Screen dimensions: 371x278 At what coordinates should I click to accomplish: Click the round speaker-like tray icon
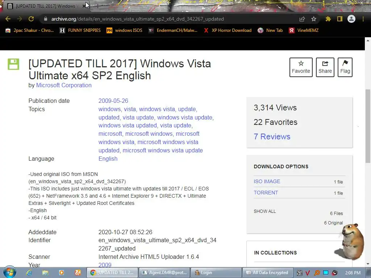pos(334,273)
